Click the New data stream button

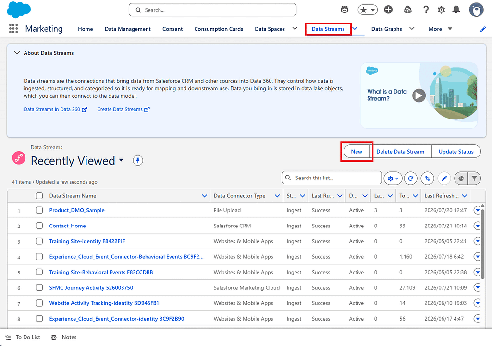357,151
